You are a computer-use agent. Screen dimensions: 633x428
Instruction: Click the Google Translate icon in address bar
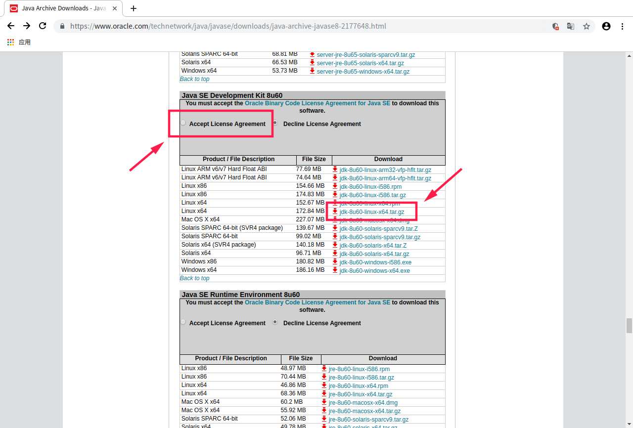(571, 26)
